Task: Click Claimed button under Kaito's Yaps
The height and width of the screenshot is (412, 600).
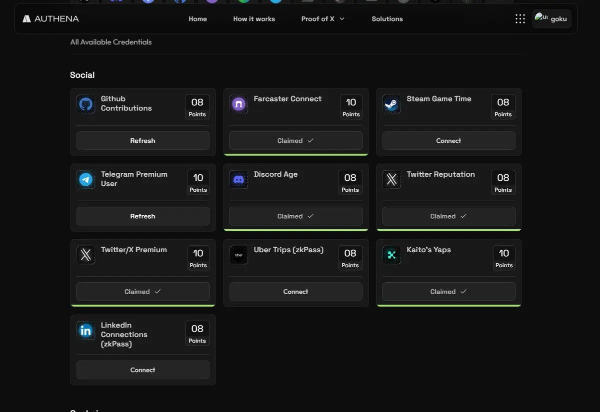Action: [x=449, y=292]
